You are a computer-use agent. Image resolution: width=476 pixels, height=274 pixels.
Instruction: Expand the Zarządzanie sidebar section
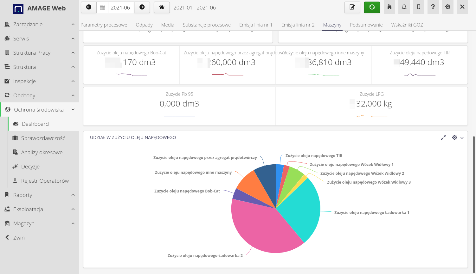pyautogui.click(x=40, y=24)
